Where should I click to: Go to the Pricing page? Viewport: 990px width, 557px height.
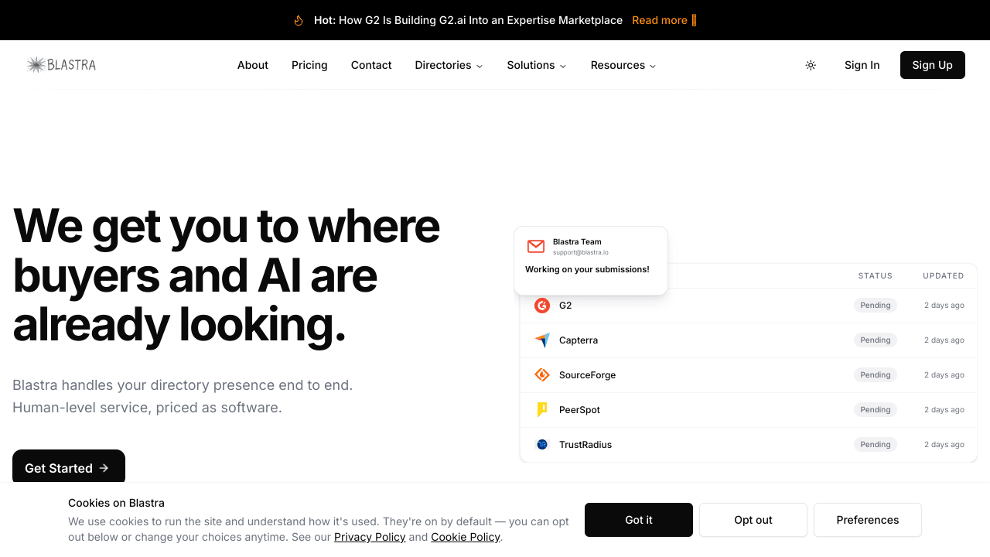pos(309,65)
